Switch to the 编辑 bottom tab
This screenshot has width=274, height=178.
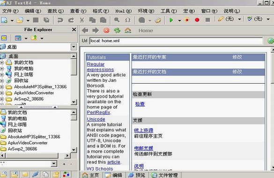click(x=113, y=175)
